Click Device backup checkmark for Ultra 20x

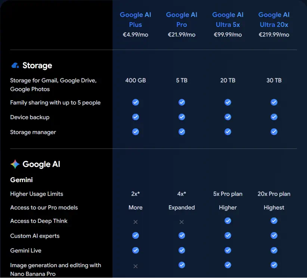click(x=274, y=117)
